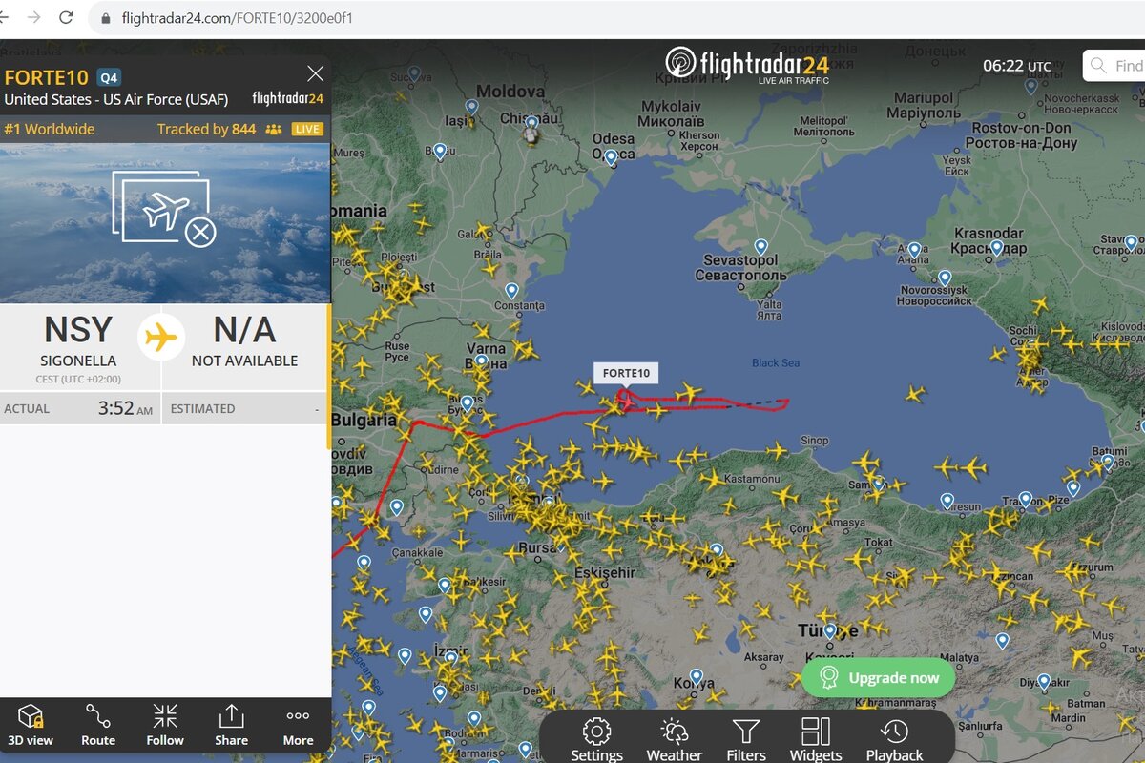This screenshot has height=763, width=1145.
Task: Share this flight
Action: tap(231, 725)
